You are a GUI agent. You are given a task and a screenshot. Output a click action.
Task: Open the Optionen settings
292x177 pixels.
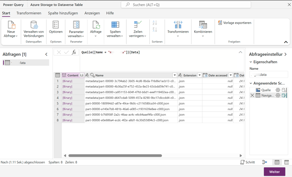[56, 25]
